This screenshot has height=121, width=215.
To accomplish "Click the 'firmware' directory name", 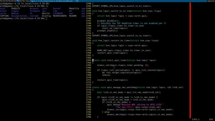I will tap(35, 11).
